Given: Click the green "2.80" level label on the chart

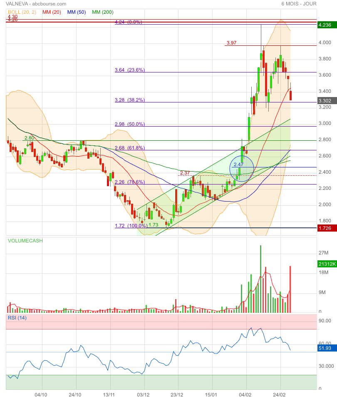Looking at the screenshot, I should [29, 138].
